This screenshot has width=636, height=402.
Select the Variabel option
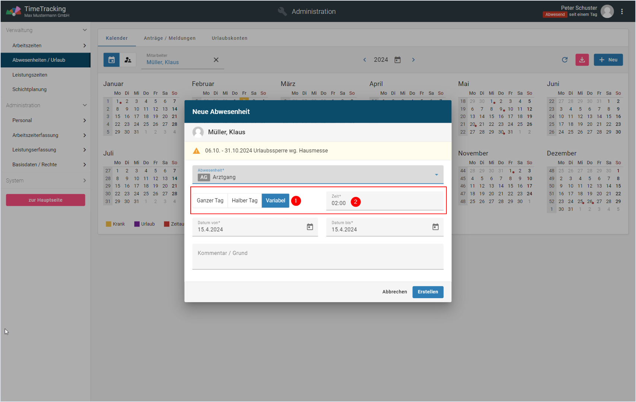(x=275, y=201)
